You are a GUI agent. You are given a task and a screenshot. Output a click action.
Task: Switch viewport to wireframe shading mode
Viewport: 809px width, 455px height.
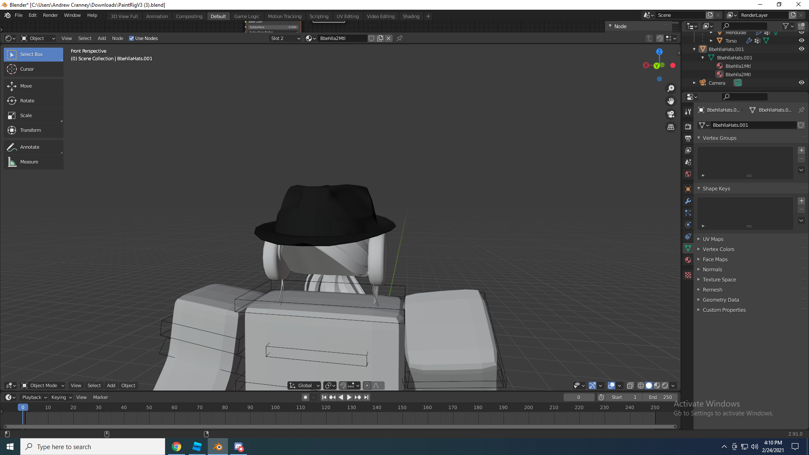click(x=641, y=385)
